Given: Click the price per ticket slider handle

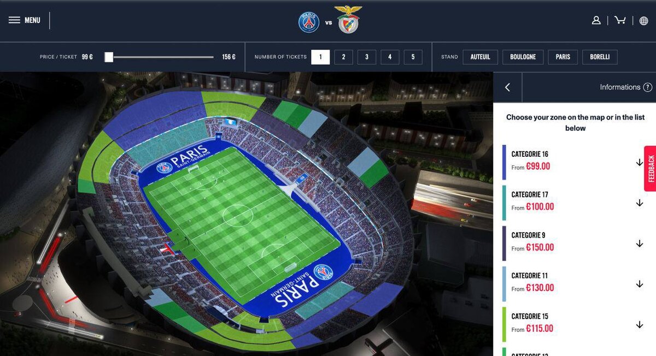Looking at the screenshot, I should pos(109,57).
